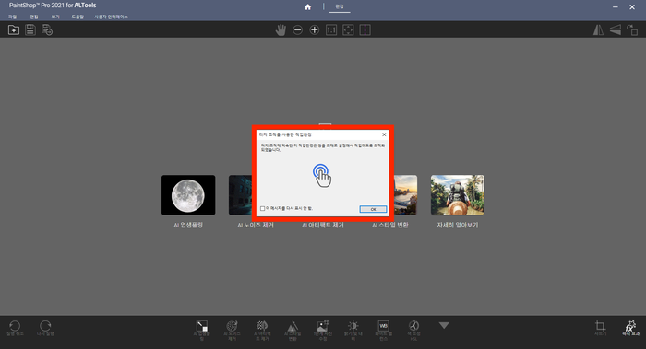The height and width of the screenshot is (349, 646).
Task: Select the AI Artifact Removal tool in the bottom bar
Action: (x=262, y=331)
